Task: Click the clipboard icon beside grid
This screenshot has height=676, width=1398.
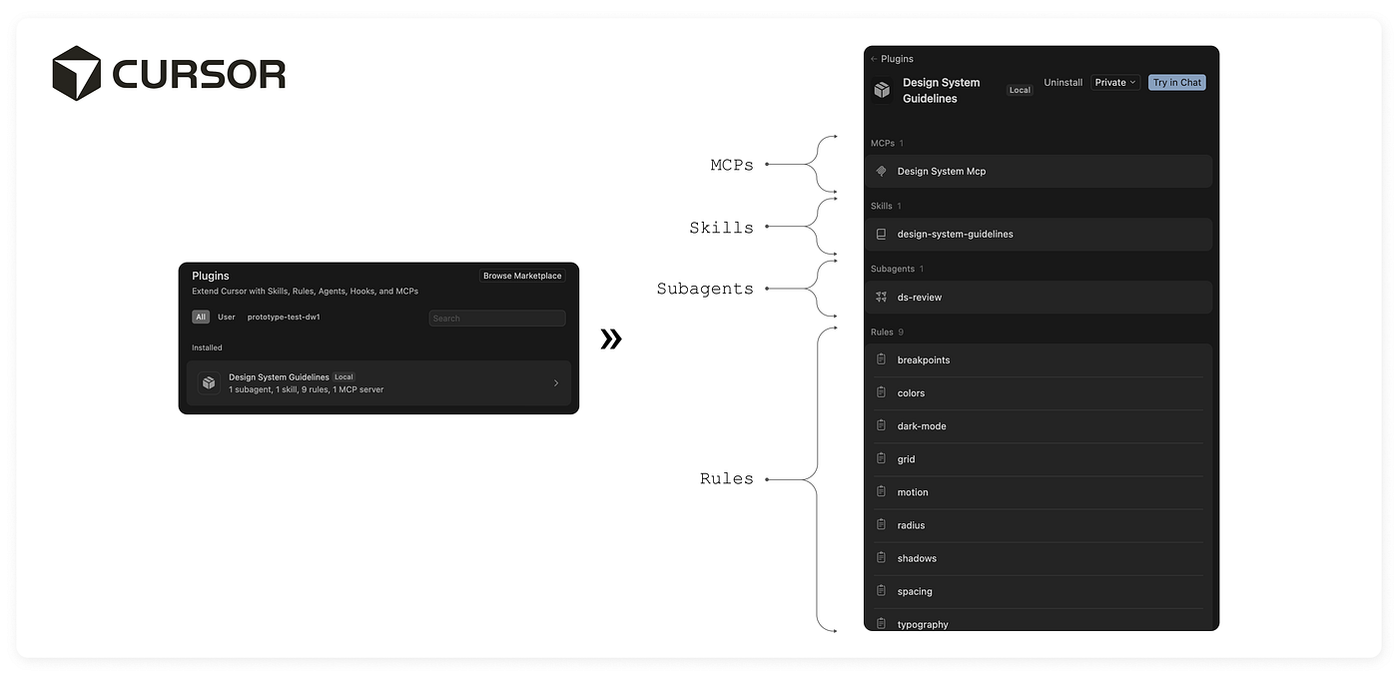Action: [x=881, y=458]
